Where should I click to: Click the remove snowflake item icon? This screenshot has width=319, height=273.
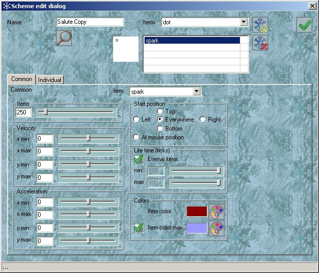pos(260,43)
